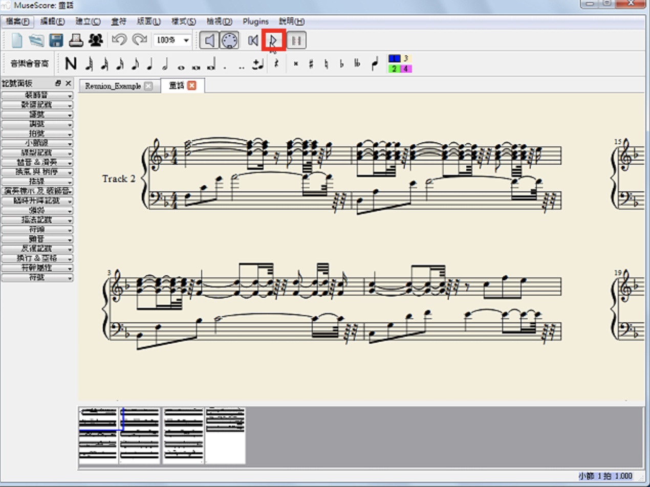The height and width of the screenshot is (487, 650).
Task: Switch to voice 4 (magenta)
Action: [406, 69]
